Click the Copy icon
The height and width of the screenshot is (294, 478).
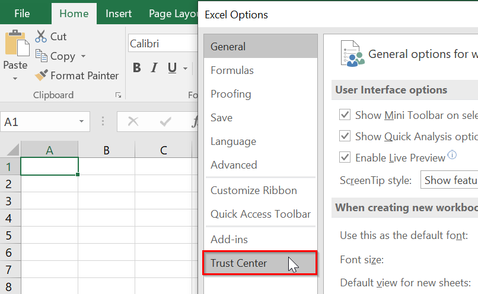[41, 56]
